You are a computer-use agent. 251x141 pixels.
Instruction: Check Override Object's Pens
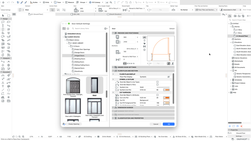(157, 85)
